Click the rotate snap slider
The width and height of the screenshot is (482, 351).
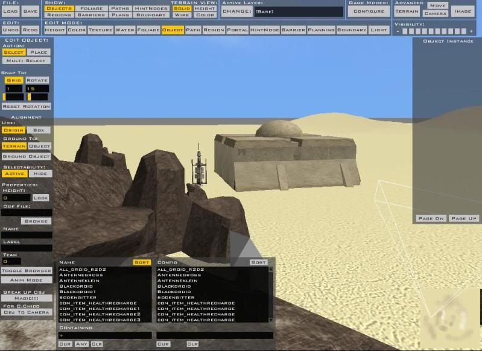(x=37, y=97)
